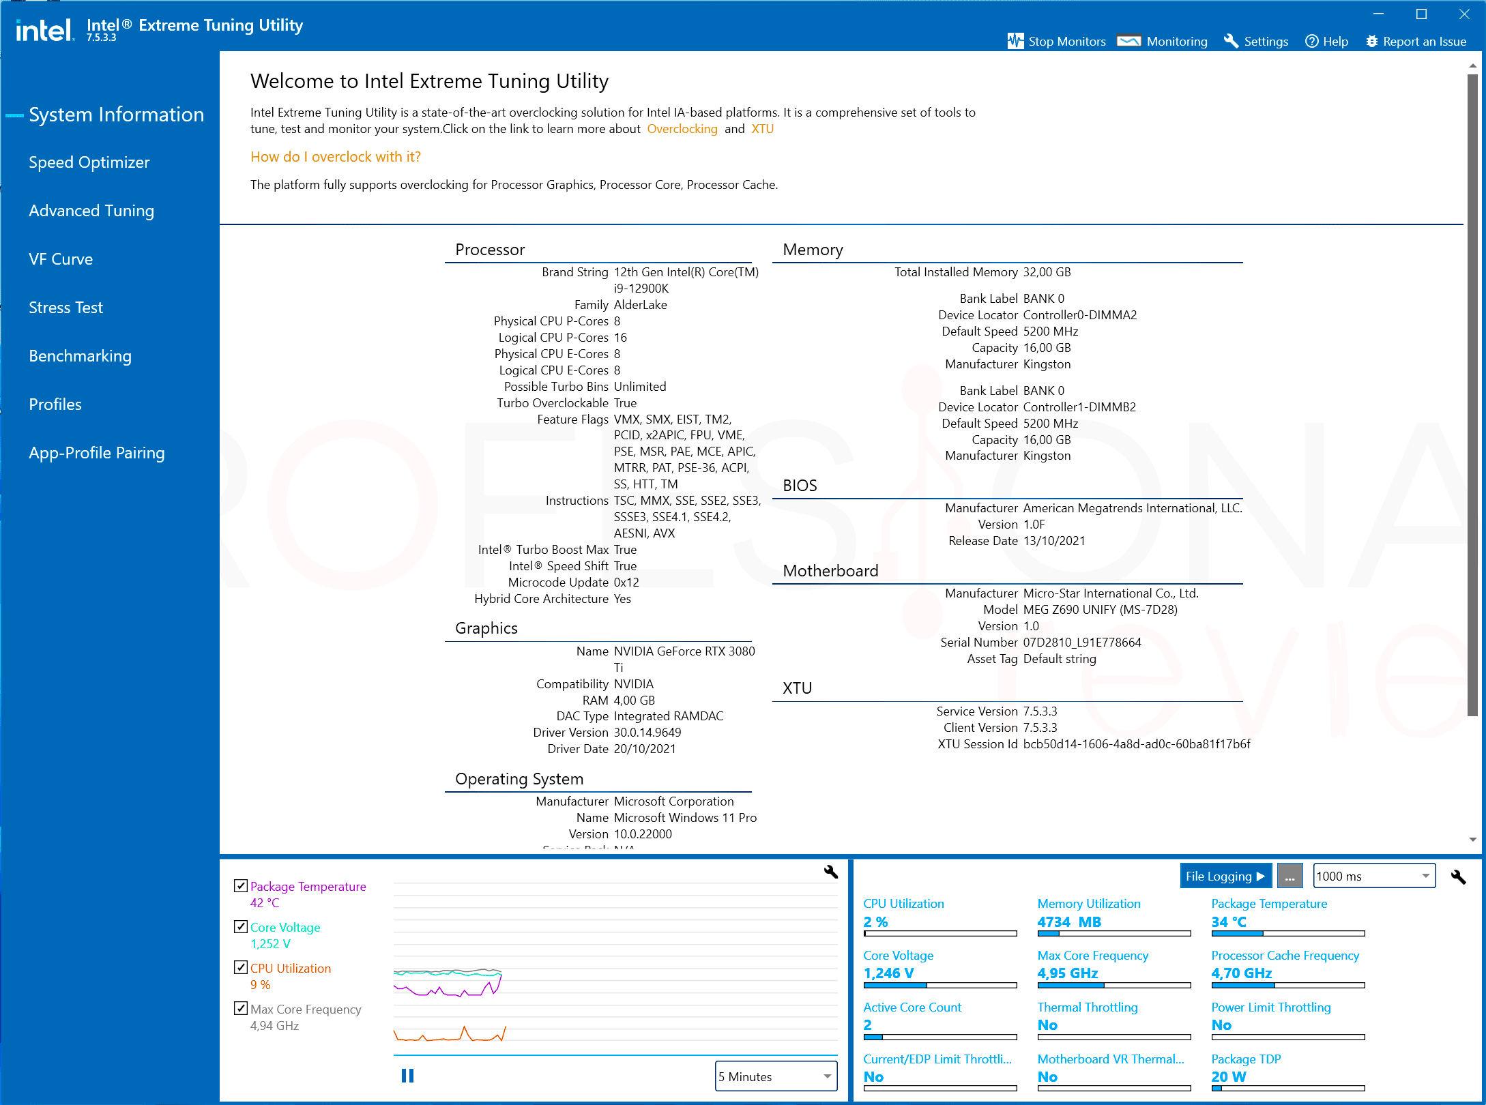Click the Max Core Frequency monitor tile
This screenshot has width=1486, height=1105.
[1114, 968]
